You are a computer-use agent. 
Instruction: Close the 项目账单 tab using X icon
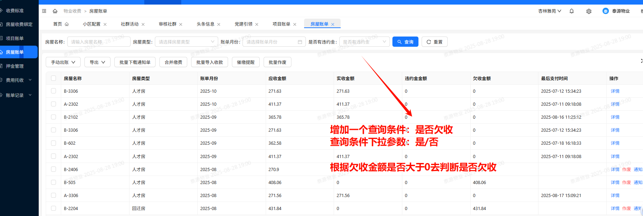tap(295, 24)
